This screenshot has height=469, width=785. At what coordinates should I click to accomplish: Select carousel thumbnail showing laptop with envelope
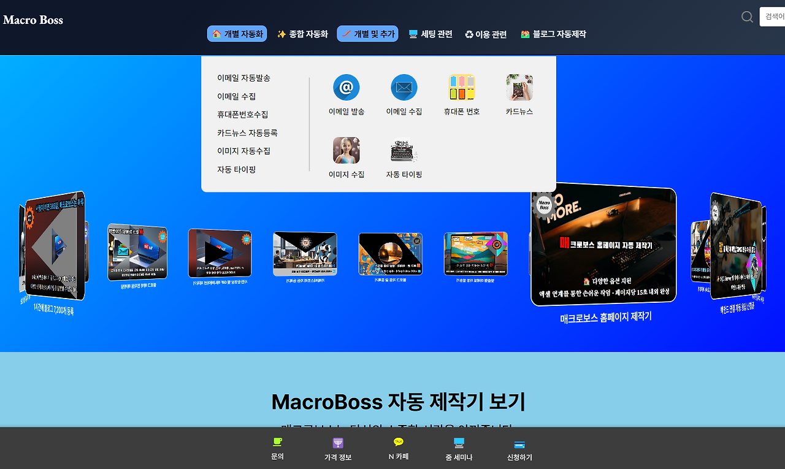pyautogui.click(x=137, y=252)
